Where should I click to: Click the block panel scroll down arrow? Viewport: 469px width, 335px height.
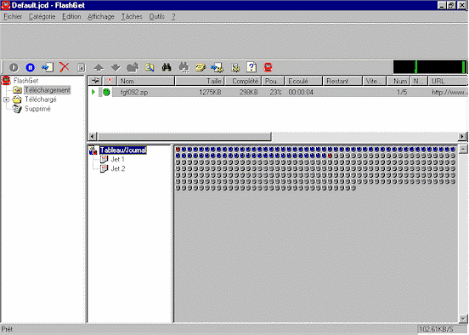click(x=463, y=319)
